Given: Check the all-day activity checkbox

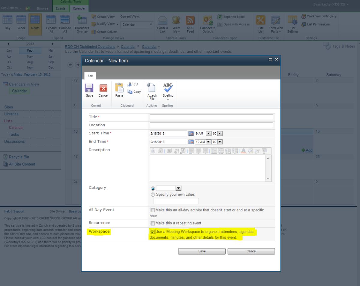Looking at the screenshot, I should (153, 210).
